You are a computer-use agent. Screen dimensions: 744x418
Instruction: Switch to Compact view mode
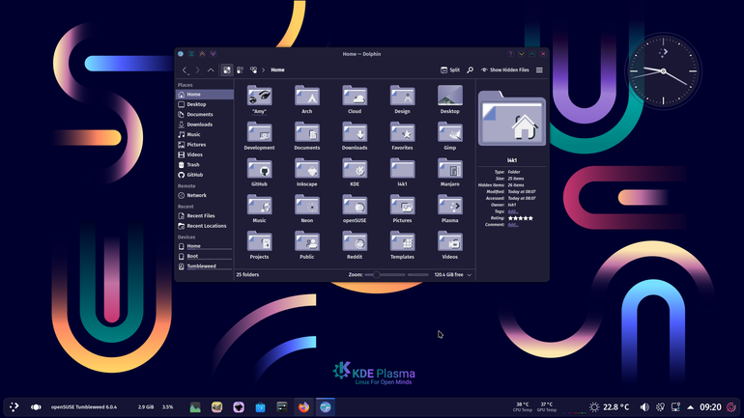[x=240, y=70]
